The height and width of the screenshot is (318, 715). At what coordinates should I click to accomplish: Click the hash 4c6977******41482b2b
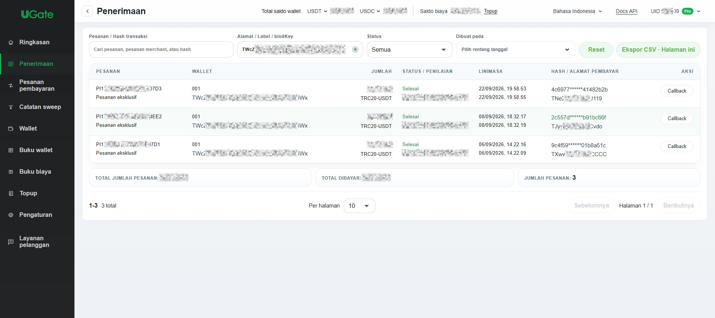(579, 90)
